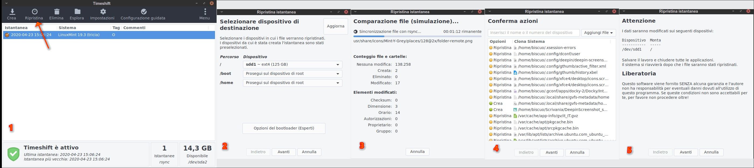Image resolution: width=754 pixels, height=168 pixels.
Task: Click green file icon of it_IT.gvz row
Action: click(515, 116)
